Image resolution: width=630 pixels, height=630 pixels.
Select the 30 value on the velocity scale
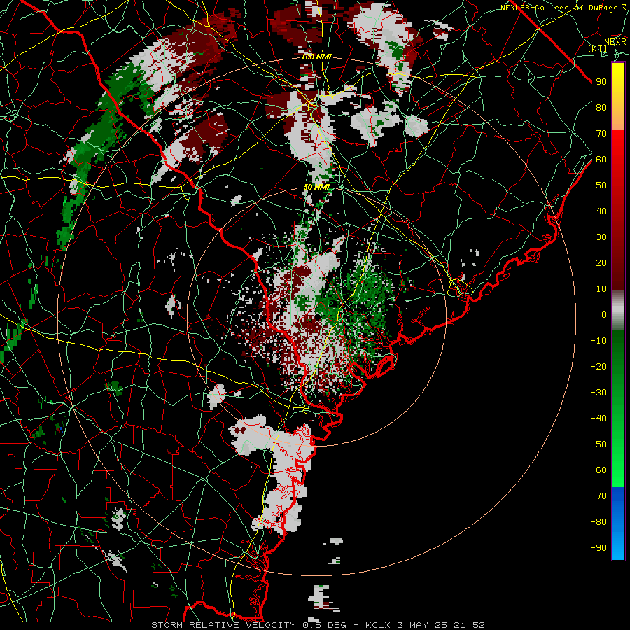[601, 237]
